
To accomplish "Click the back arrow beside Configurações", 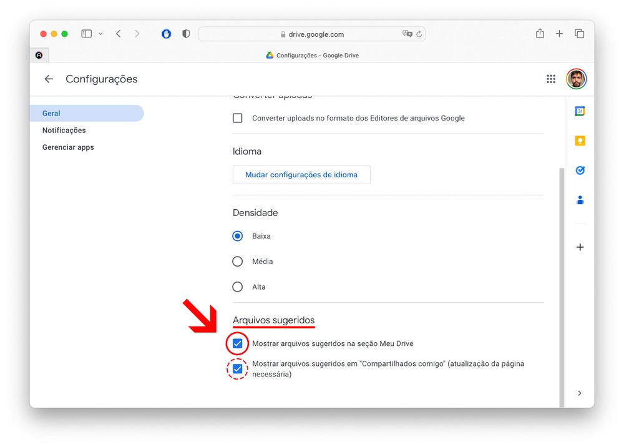I will coord(49,79).
